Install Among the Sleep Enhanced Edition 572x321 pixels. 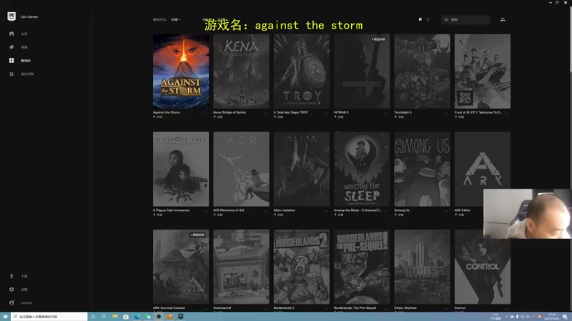(x=338, y=215)
